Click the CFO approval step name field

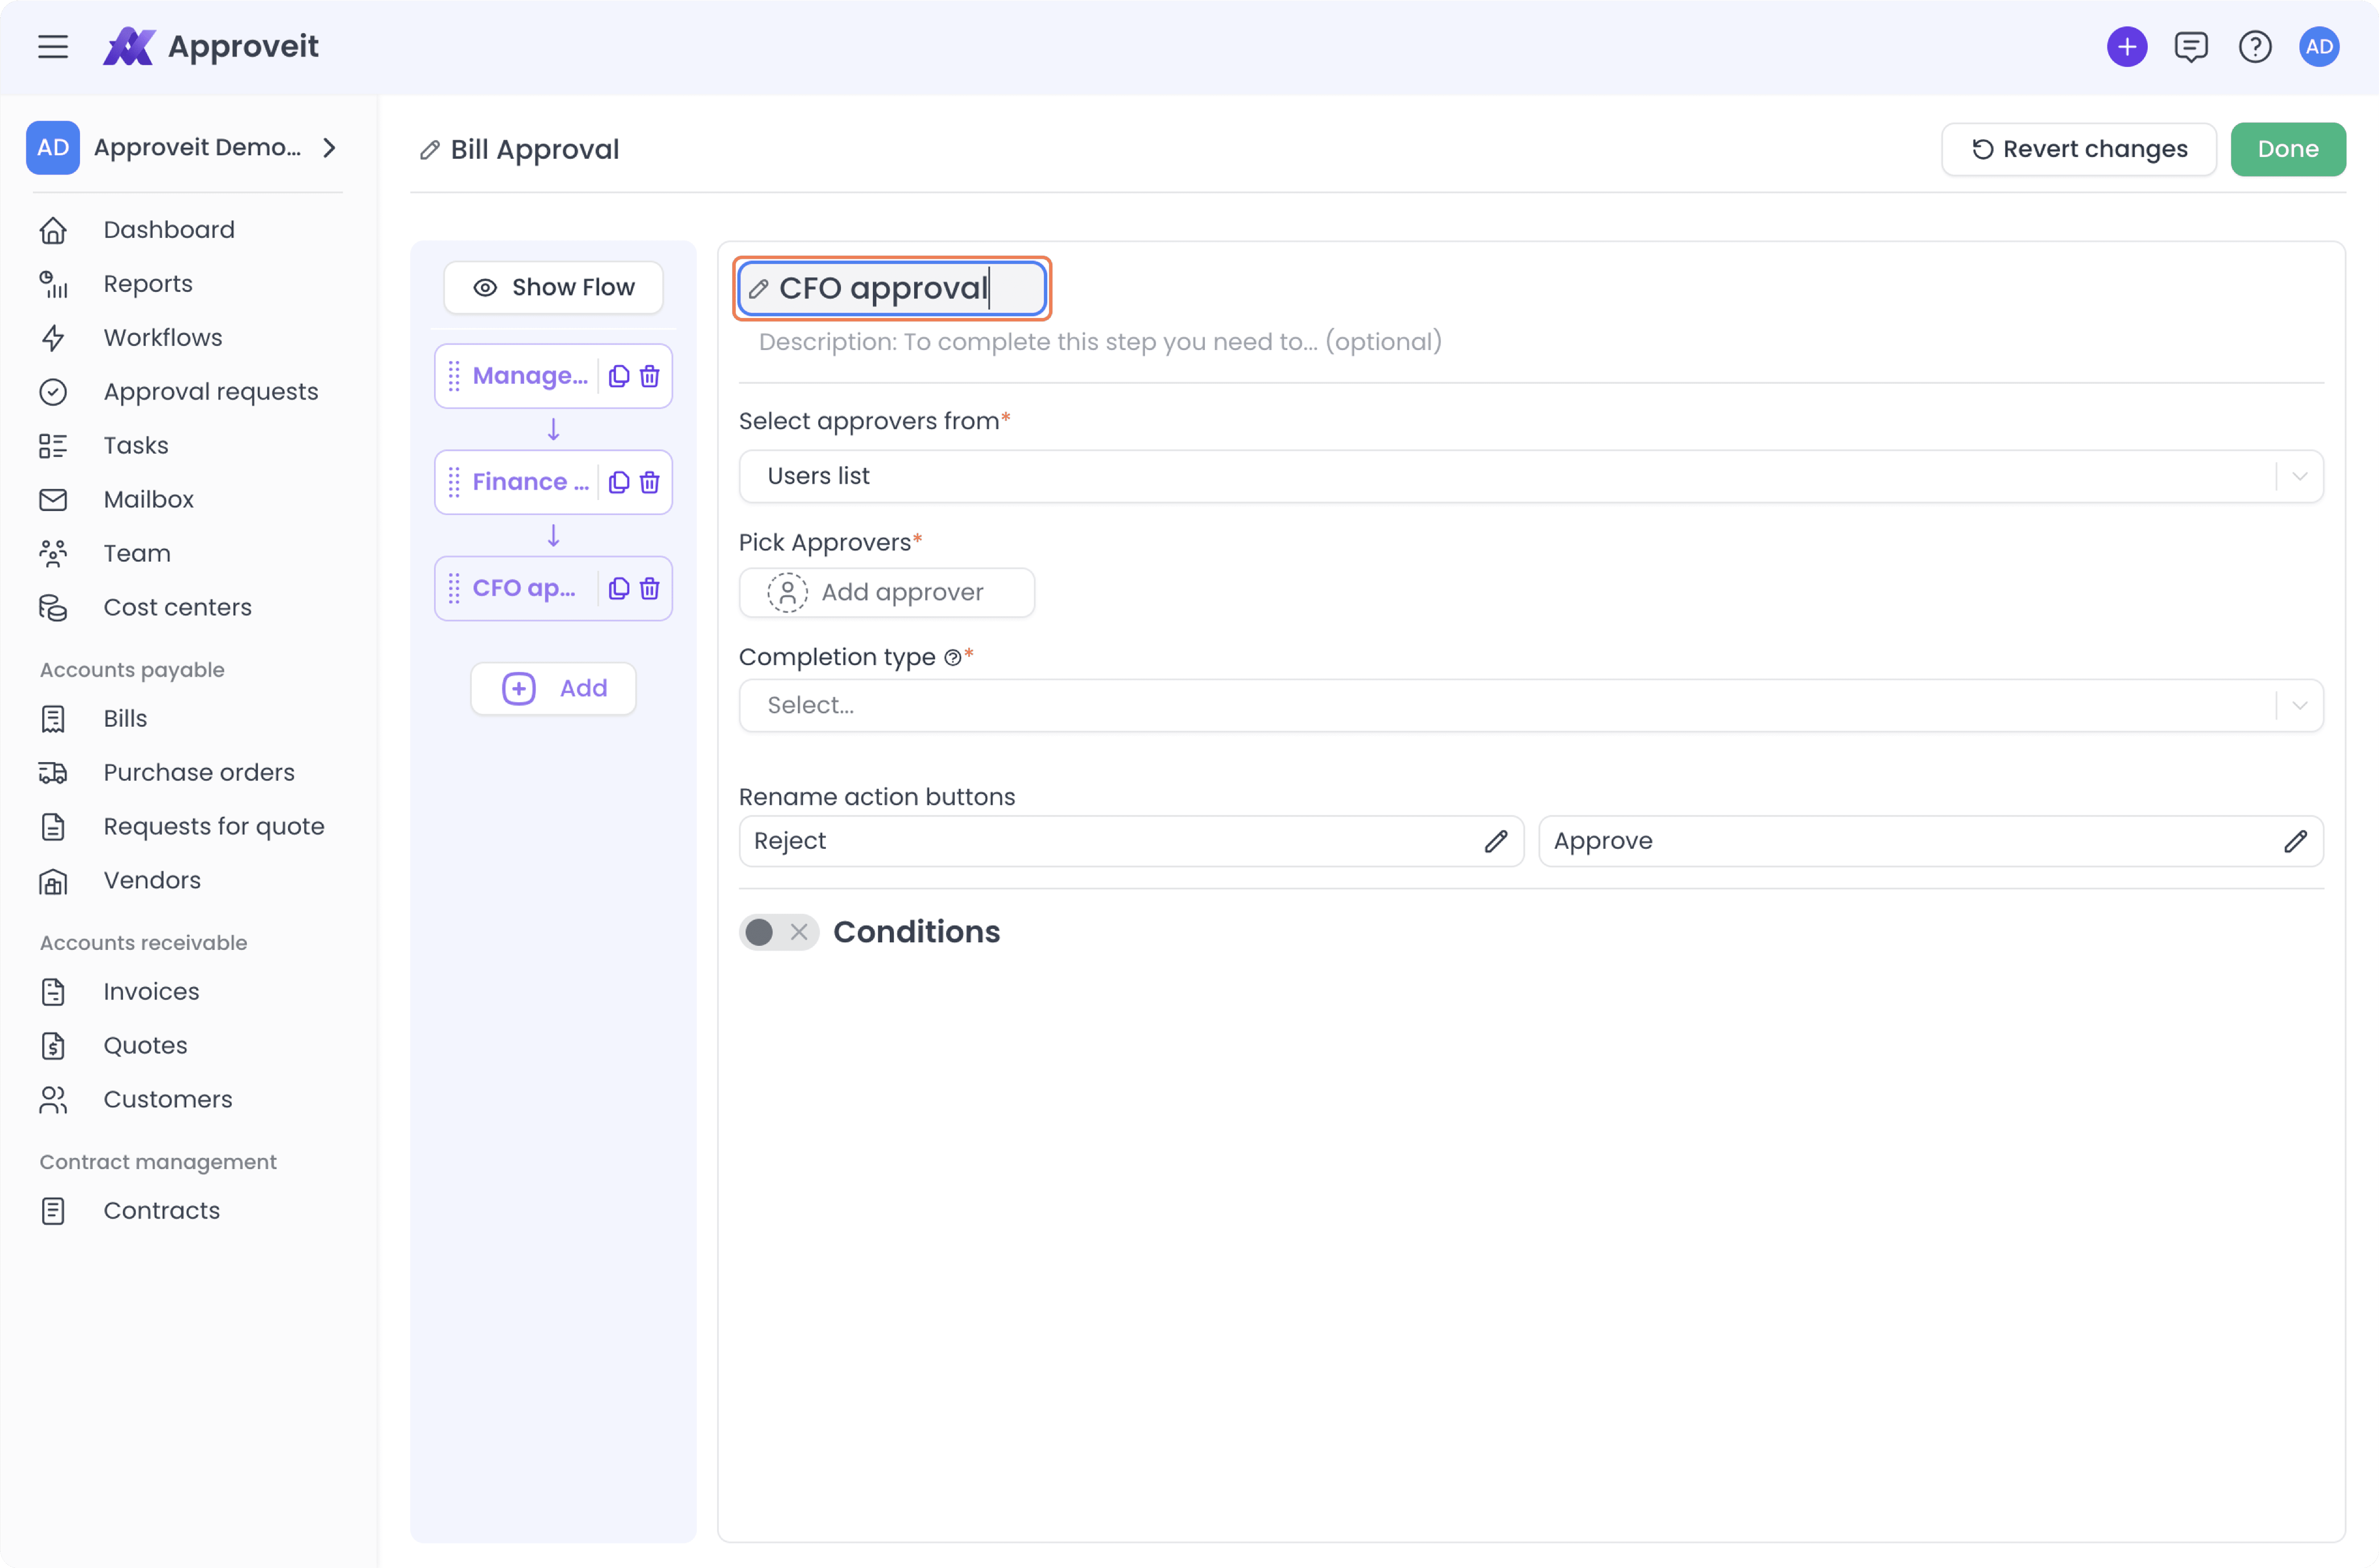tap(892, 289)
